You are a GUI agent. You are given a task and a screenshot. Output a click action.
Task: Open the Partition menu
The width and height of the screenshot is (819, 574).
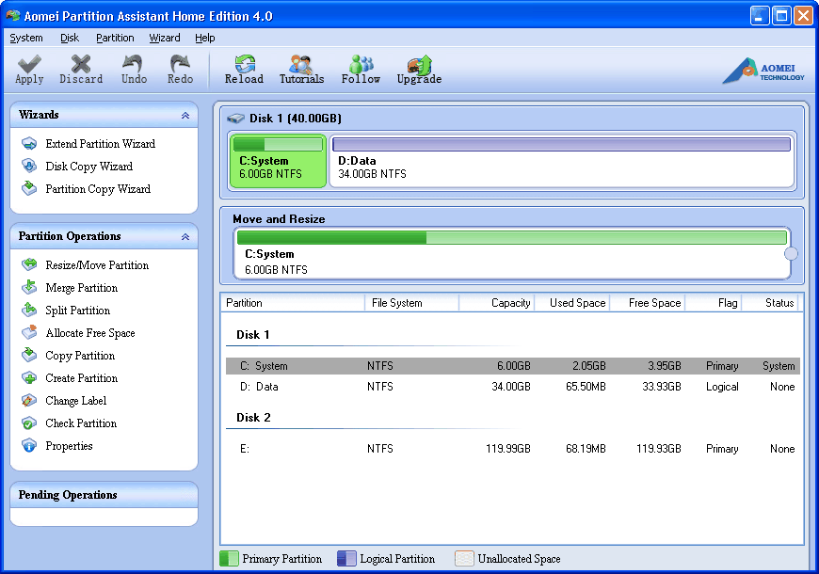[x=114, y=38]
